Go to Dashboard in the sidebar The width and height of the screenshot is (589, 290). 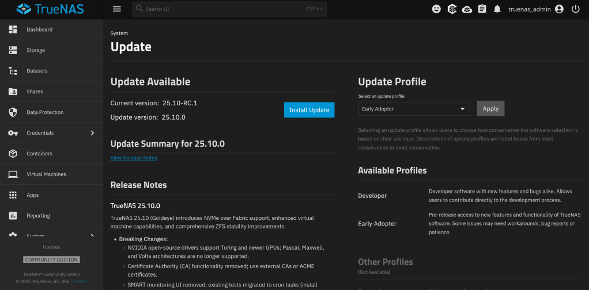point(39,29)
